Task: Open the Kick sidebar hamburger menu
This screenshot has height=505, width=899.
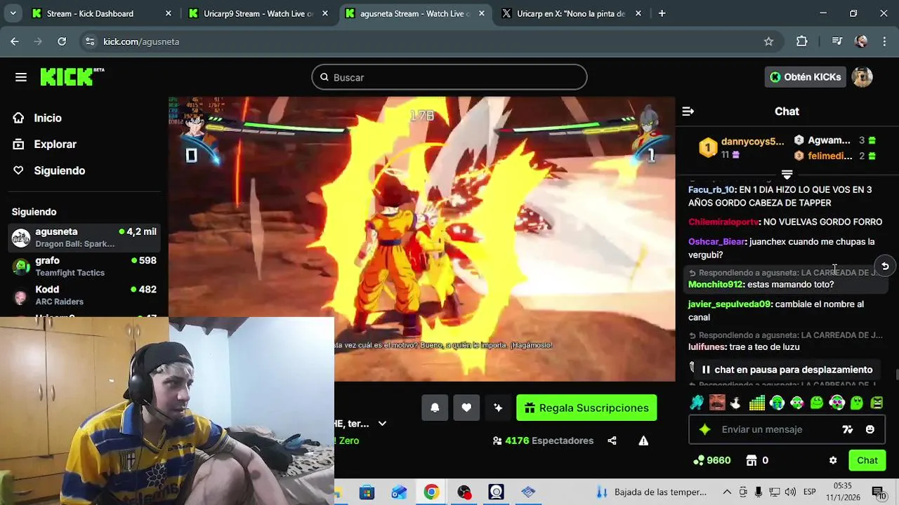Action: point(20,77)
